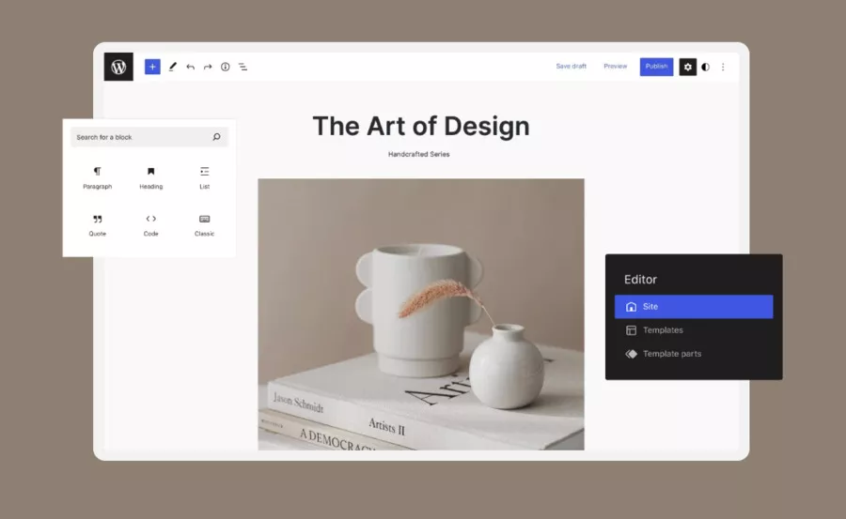
Task: Open the three-dot options menu
Action: 723,67
